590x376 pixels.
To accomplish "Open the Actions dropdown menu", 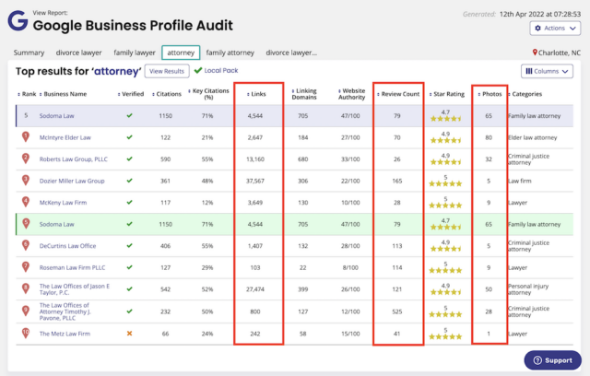I will point(554,29).
